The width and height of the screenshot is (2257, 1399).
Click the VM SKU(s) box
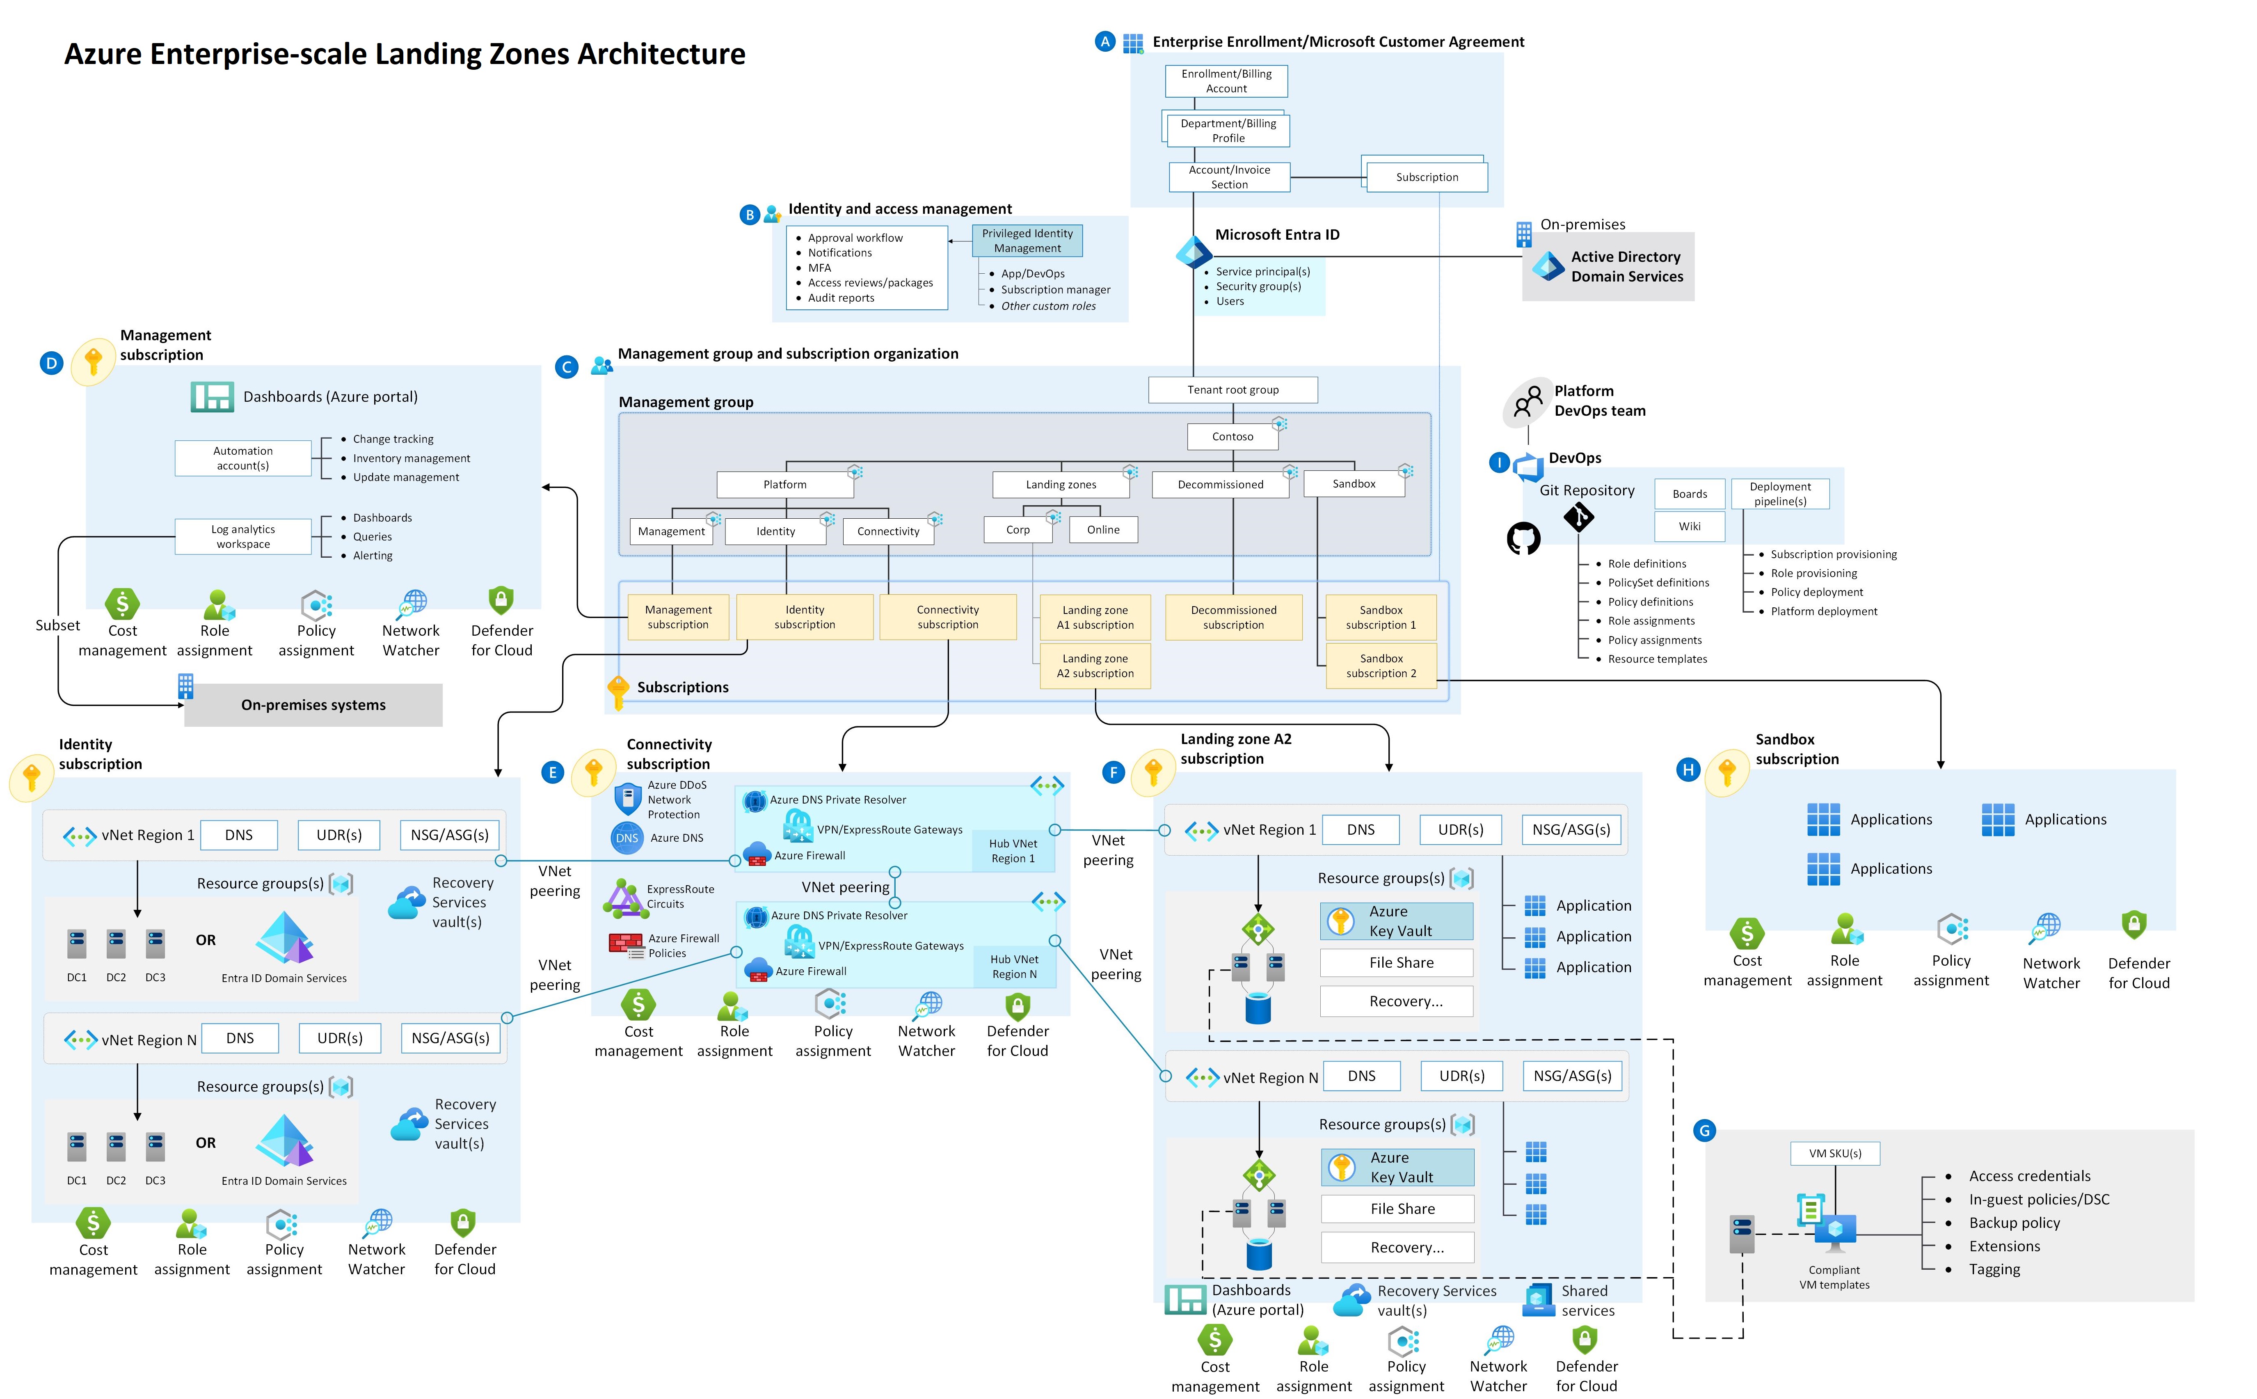tap(1835, 1154)
